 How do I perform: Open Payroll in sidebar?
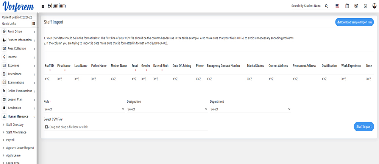(10, 140)
